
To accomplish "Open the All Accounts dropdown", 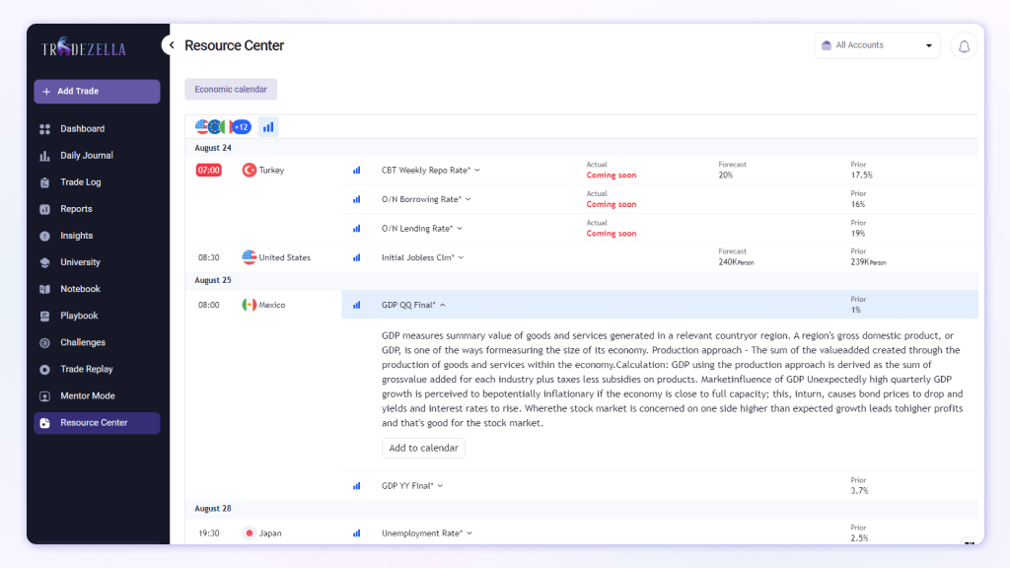I will pyautogui.click(x=877, y=45).
